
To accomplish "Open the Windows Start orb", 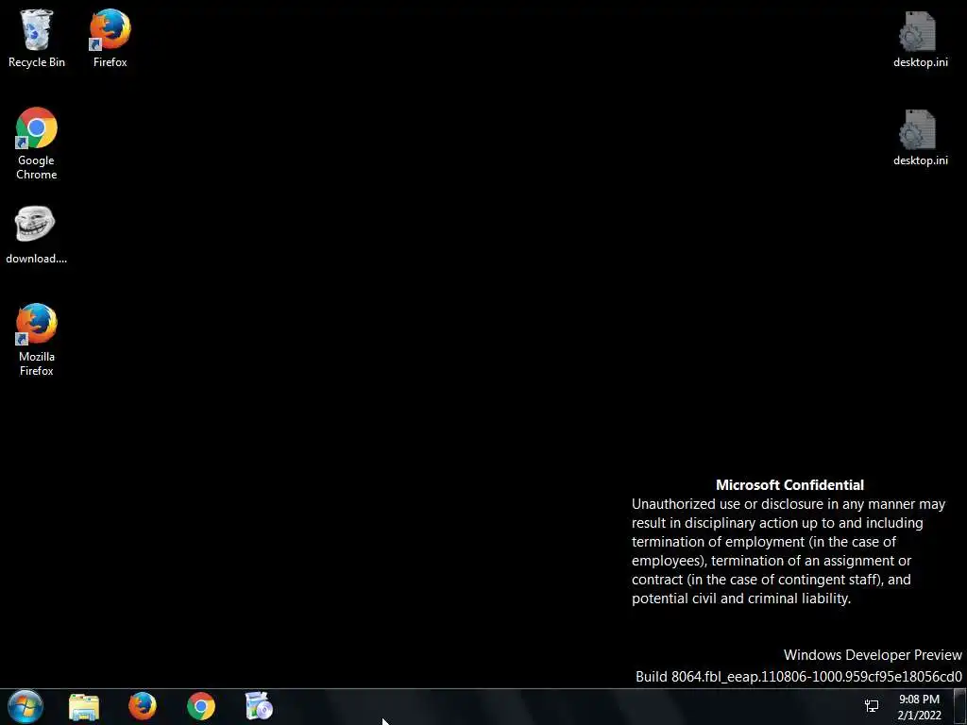I will tap(25, 706).
